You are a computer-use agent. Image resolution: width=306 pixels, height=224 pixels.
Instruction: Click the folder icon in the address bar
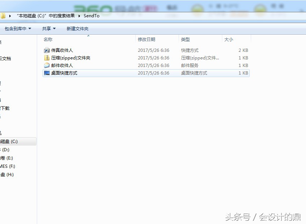tap(3, 16)
